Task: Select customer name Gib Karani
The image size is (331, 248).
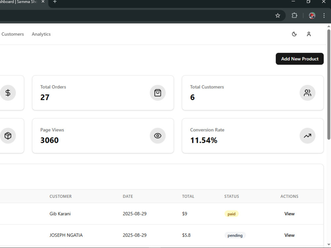Action: pos(60,214)
